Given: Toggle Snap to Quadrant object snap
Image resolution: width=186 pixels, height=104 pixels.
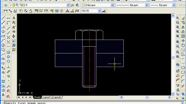Looking at the screenshot, I should [8, 57].
